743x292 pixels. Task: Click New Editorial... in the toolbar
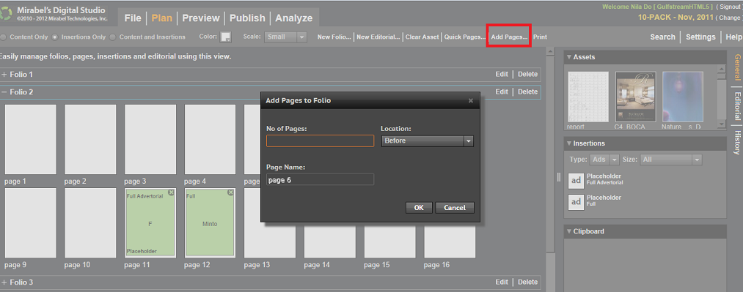click(378, 37)
